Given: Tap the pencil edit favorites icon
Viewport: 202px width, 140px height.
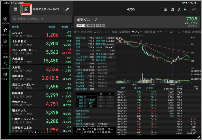Looking at the screenshot, I should 67,9.
